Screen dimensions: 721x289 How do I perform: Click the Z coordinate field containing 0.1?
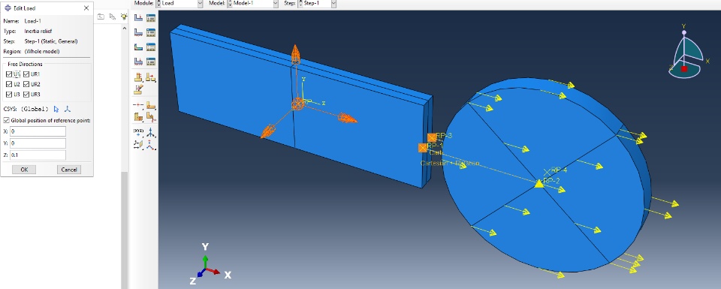[38, 155]
